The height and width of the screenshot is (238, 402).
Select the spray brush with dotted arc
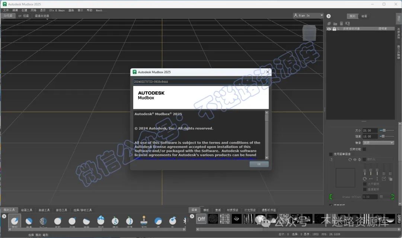coord(115,221)
